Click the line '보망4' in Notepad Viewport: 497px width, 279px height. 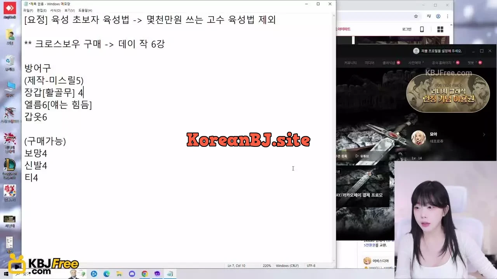[35, 153]
